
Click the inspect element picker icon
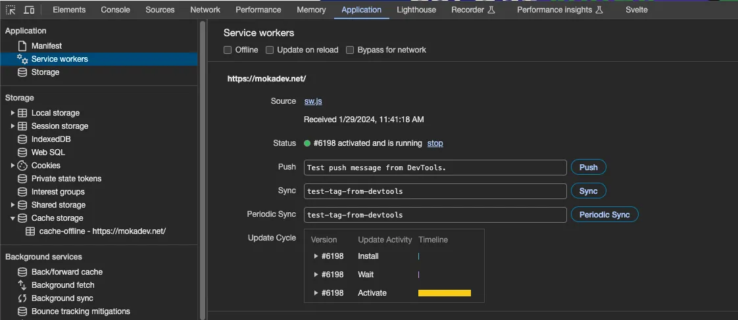pyautogui.click(x=11, y=10)
